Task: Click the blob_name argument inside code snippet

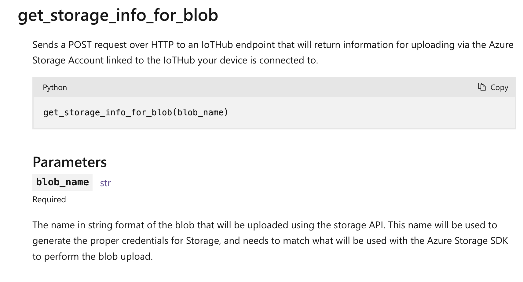Action: (x=201, y=113)
